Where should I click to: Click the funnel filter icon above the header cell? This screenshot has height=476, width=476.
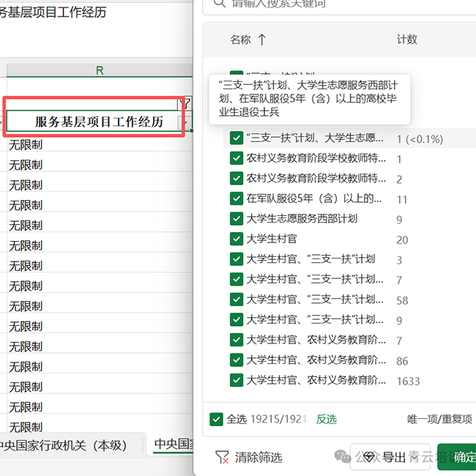pyautogui.click(x=186, y=103)
